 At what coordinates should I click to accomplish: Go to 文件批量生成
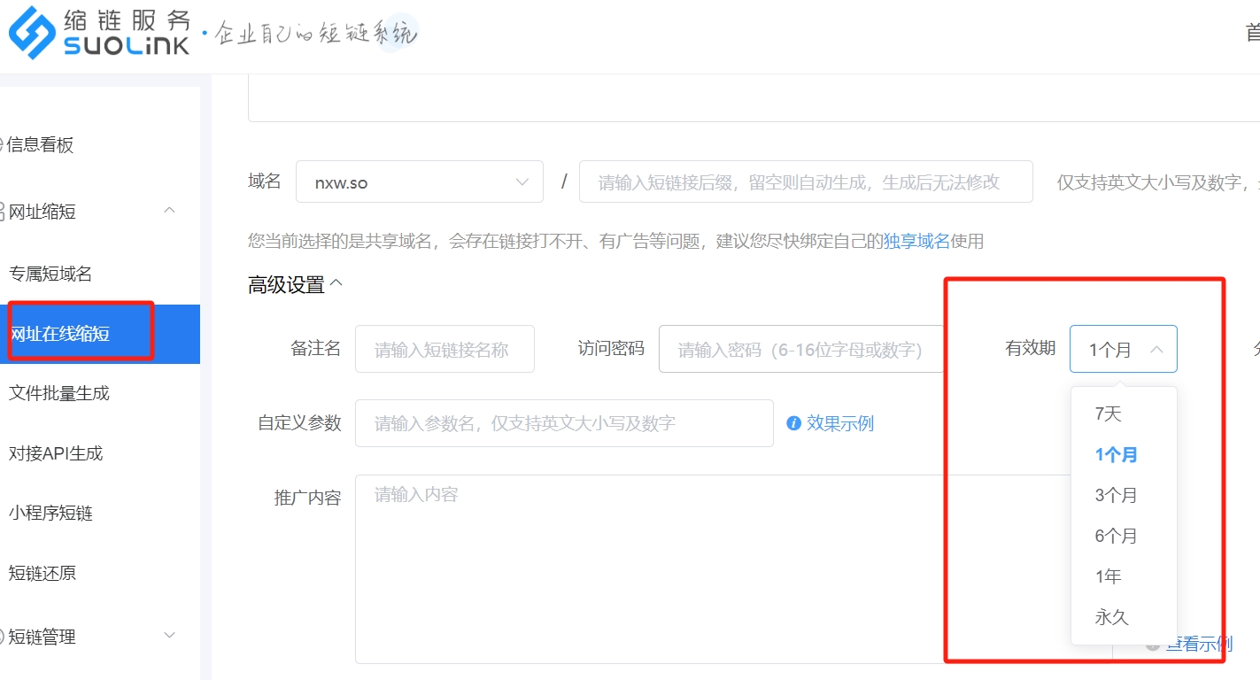pyautogui.click(x=59, y=393)
